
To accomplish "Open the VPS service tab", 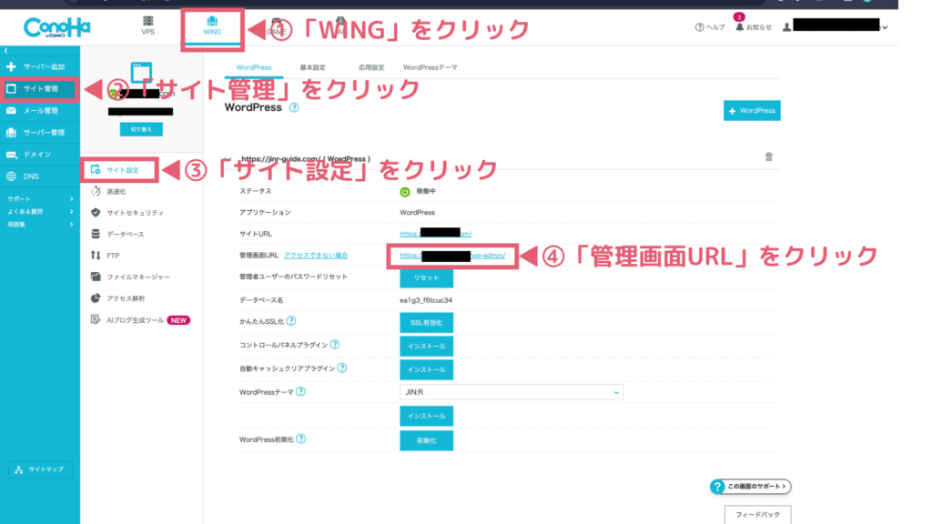I will tap(148, 26).
